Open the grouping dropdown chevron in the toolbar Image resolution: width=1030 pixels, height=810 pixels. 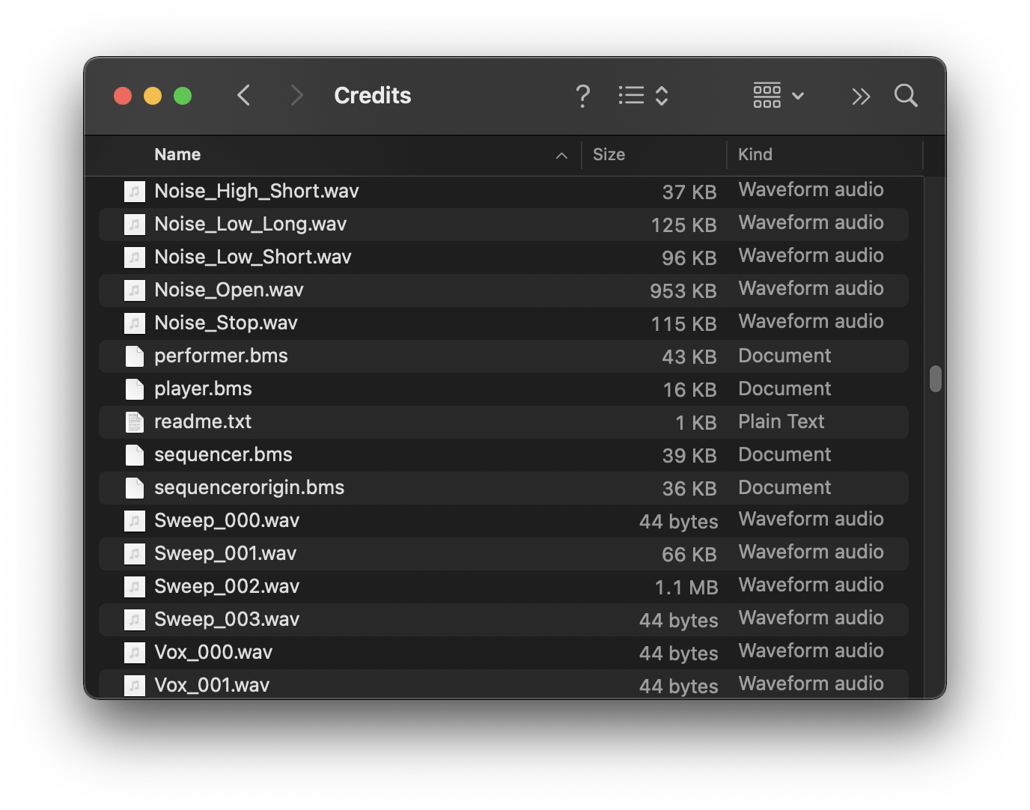pos(797,96)
